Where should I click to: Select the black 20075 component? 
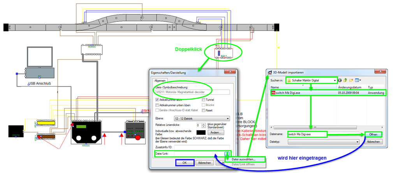coord(16,132)
